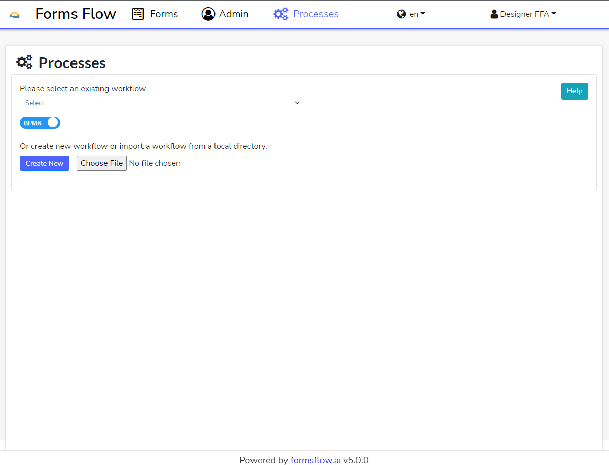
Task: Open the existing workflow Select dropdown
Action: tap(162, 103)
